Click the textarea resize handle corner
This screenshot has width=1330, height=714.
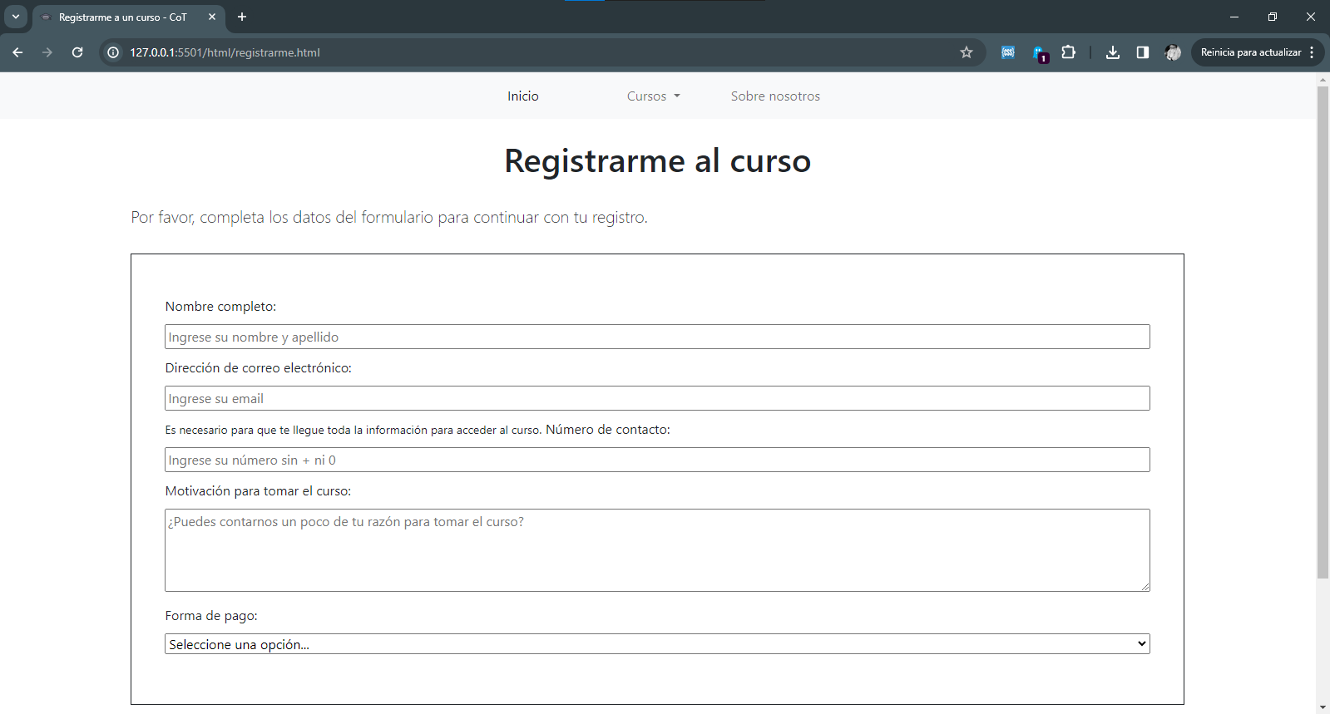coord(1145,587)
